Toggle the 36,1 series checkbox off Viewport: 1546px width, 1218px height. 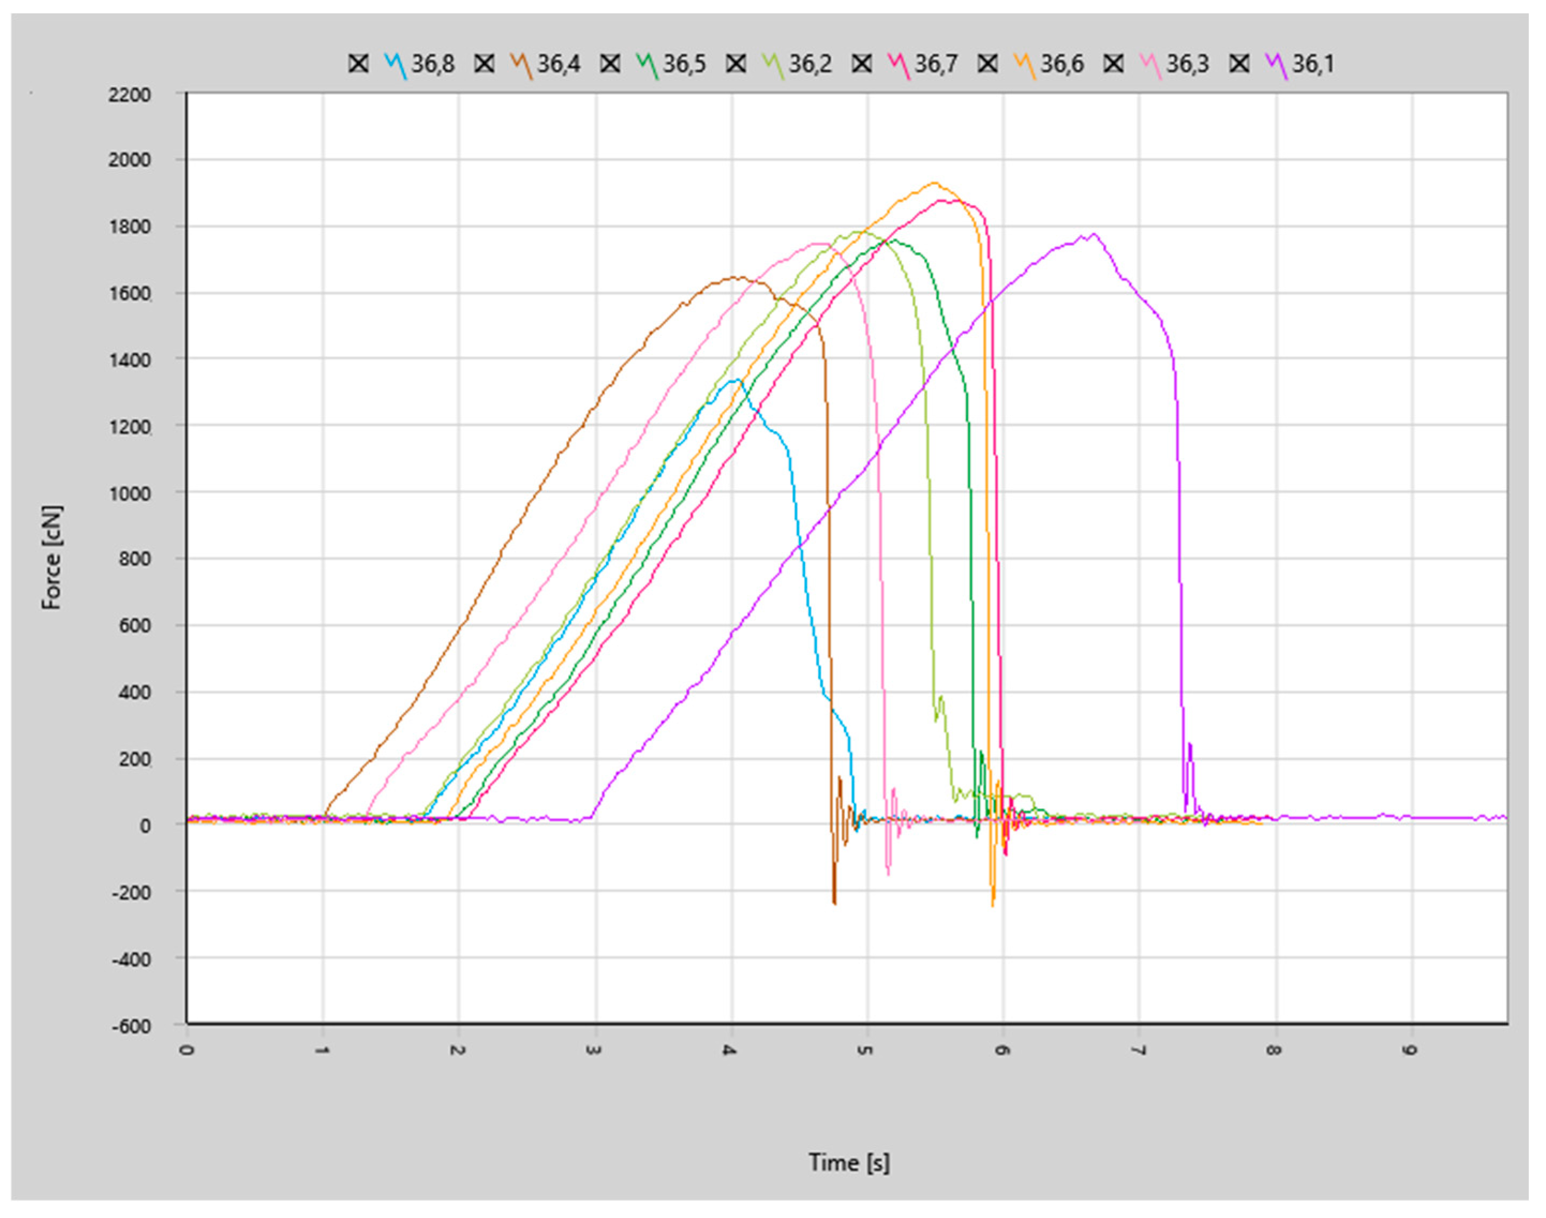pyautogui.click(x=1240, y=63)
